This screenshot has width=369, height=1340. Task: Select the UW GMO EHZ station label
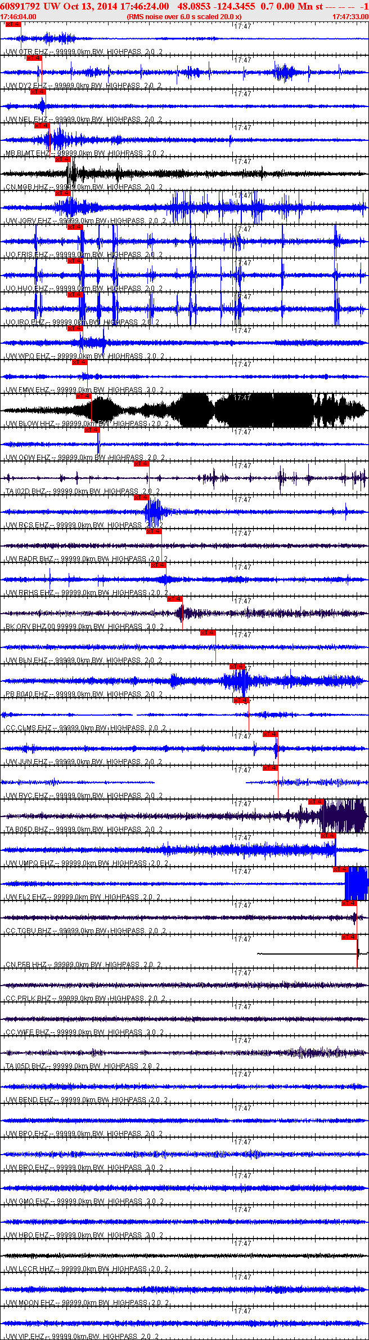28,1201
